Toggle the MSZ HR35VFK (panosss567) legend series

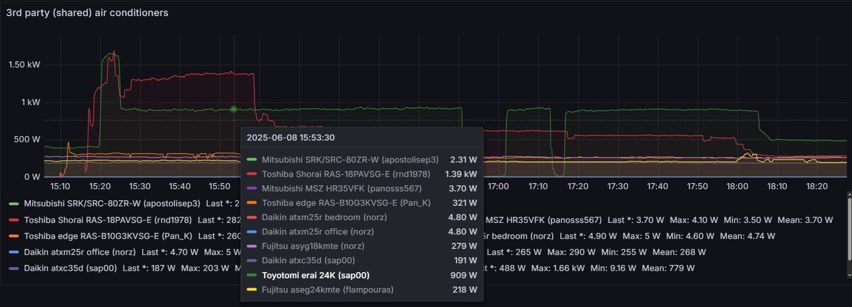[544, 220]
